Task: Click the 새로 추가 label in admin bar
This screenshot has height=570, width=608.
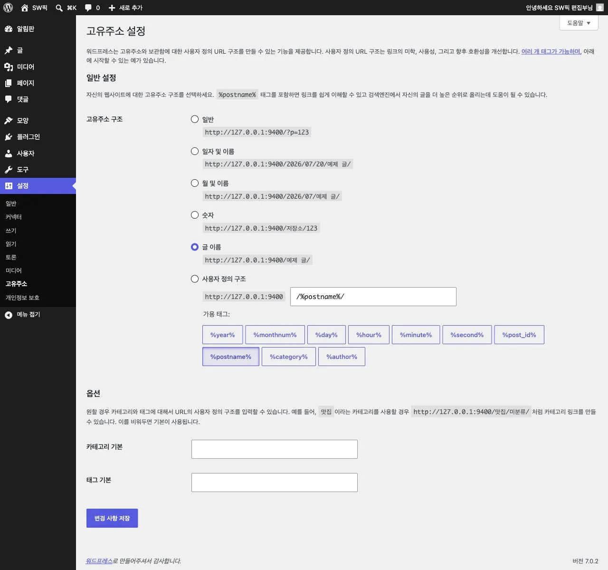Action: click(131, 8)
